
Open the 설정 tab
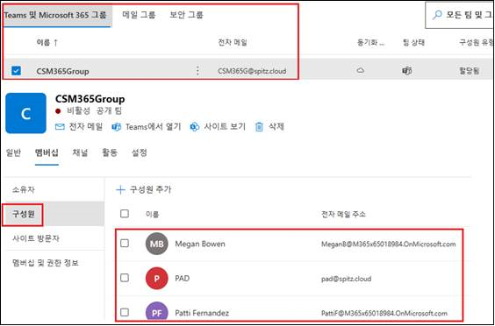click(140, 152)
